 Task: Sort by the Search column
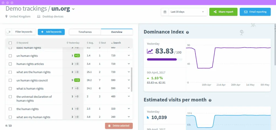coord(116,43)
